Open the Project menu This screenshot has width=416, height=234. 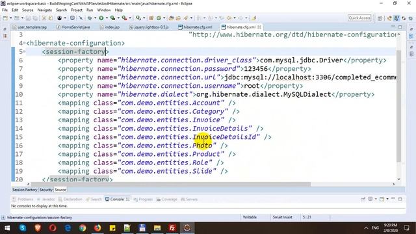(x=77, y=10)
